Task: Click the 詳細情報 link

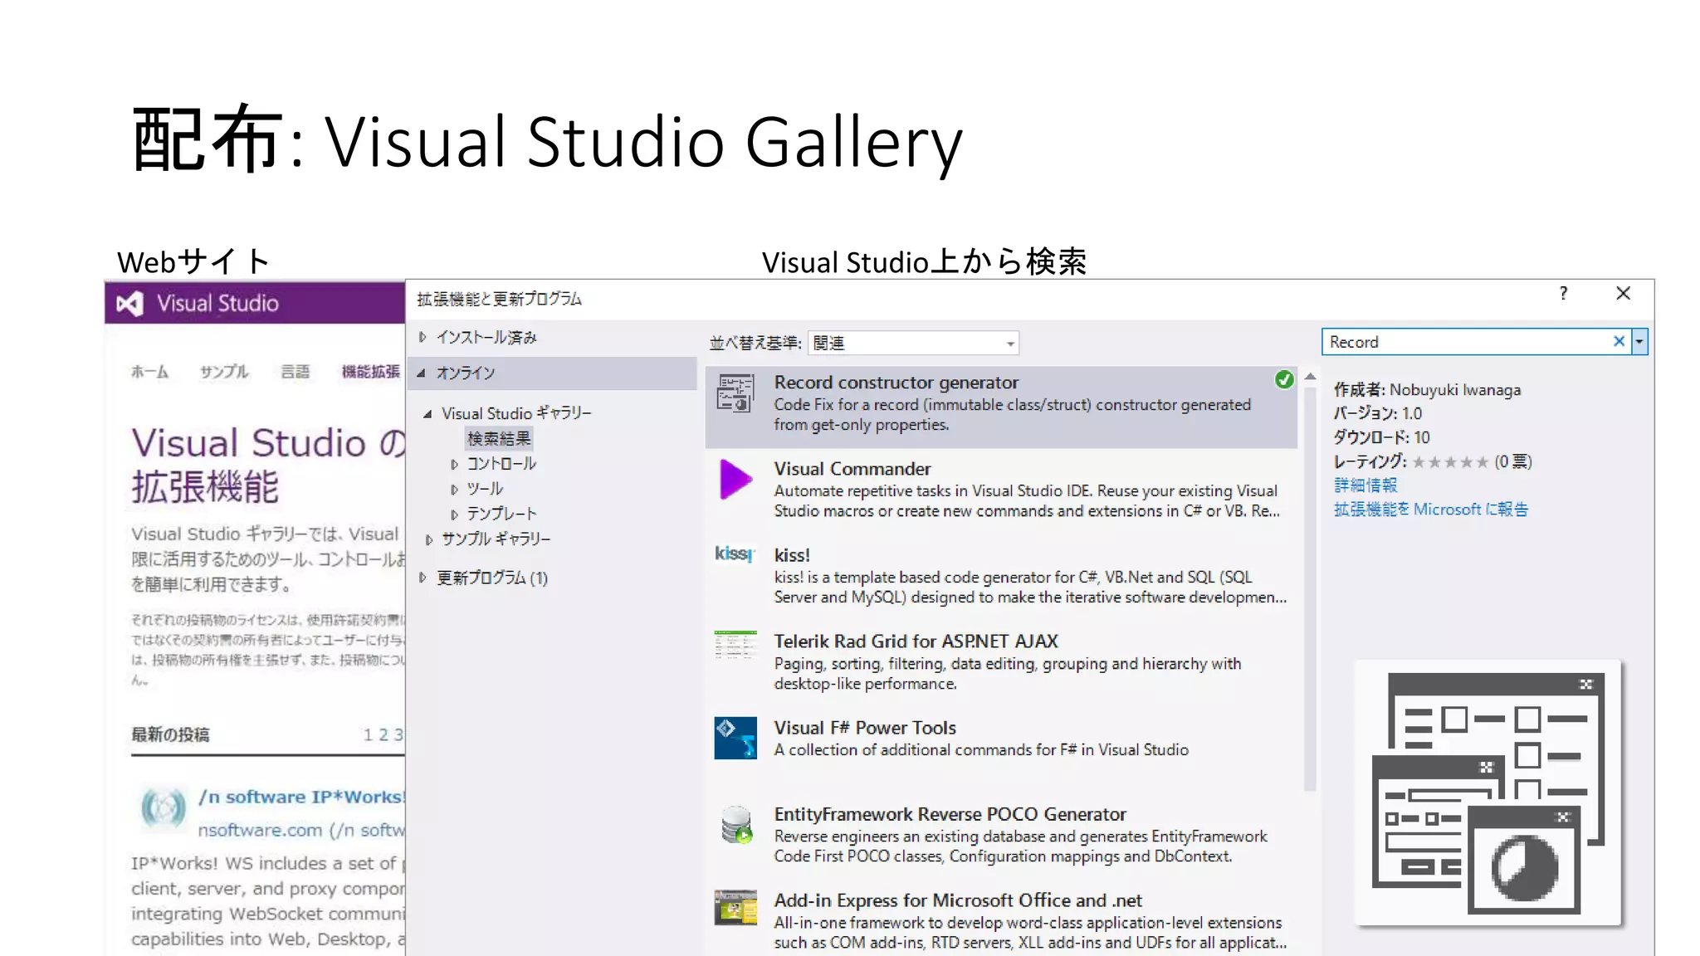Action: [x=1365, y=485]
